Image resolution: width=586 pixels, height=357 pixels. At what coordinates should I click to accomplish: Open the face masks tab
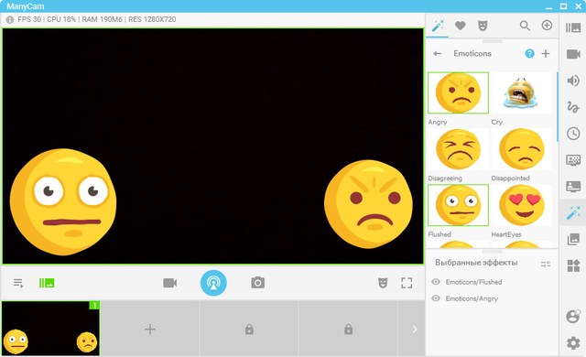(483, 26)
